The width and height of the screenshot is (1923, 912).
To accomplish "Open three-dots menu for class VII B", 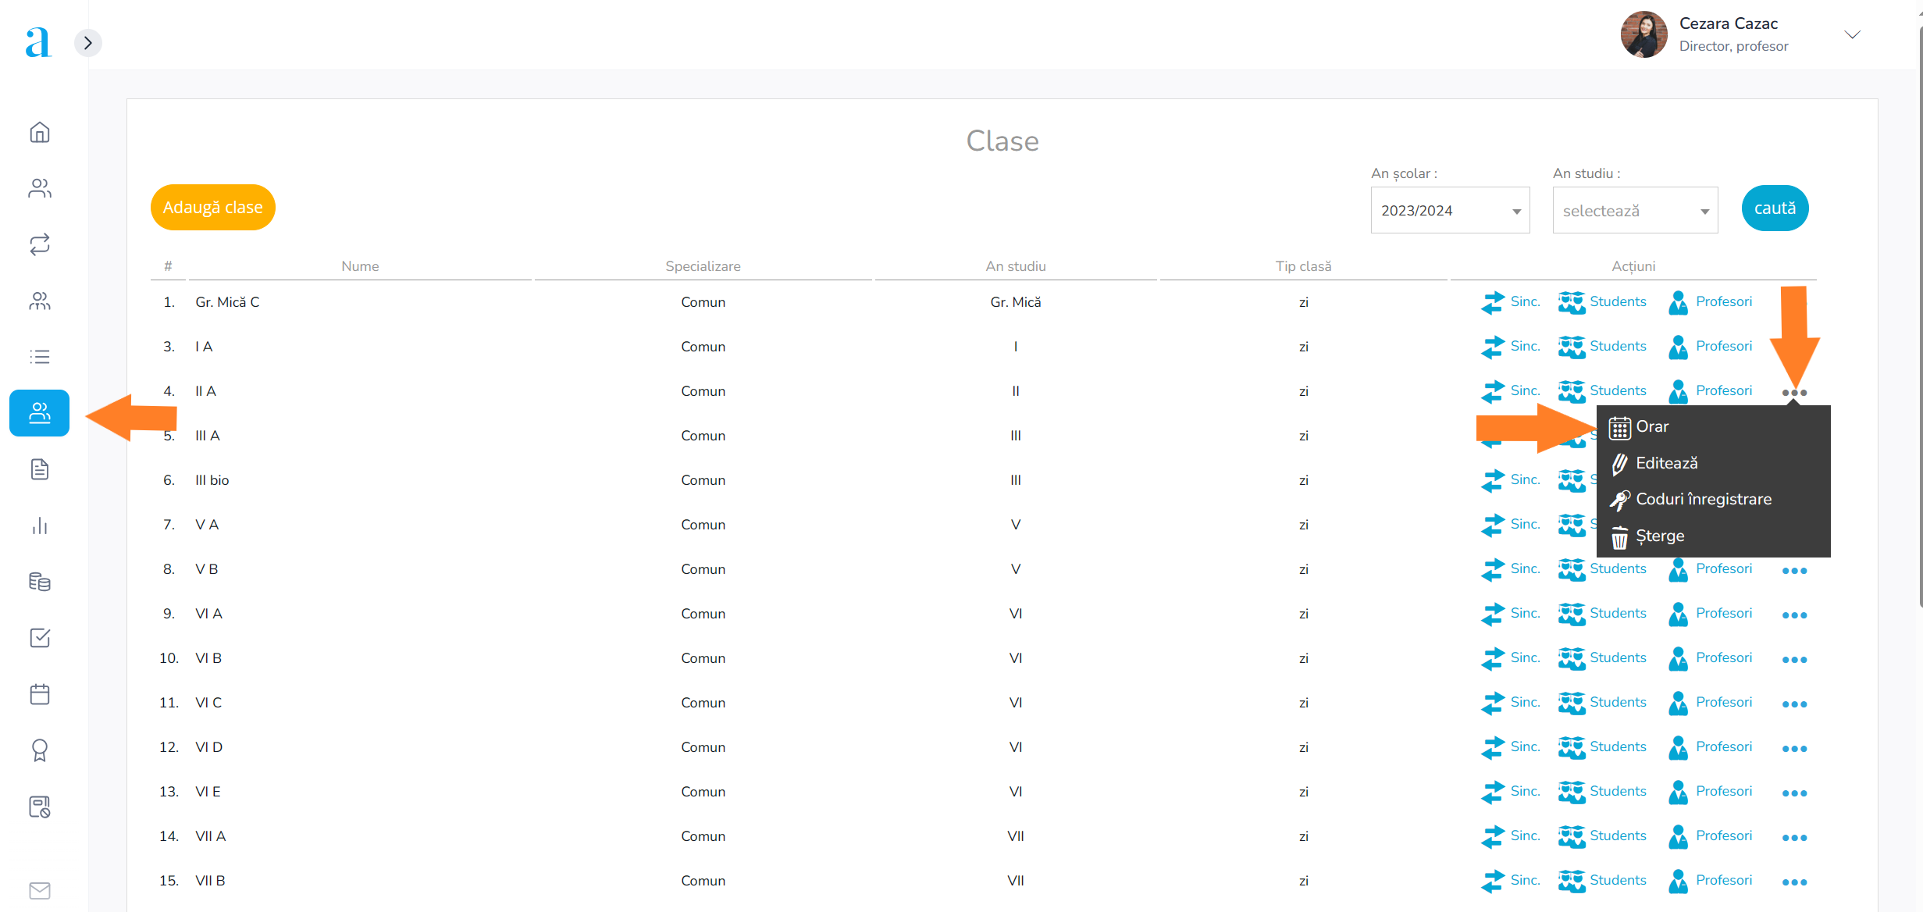I will [1794, 882].
